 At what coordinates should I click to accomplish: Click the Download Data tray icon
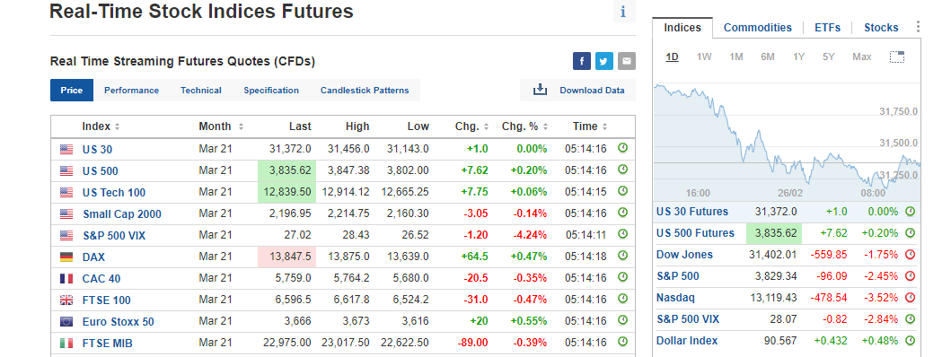[x=540, y=90]
